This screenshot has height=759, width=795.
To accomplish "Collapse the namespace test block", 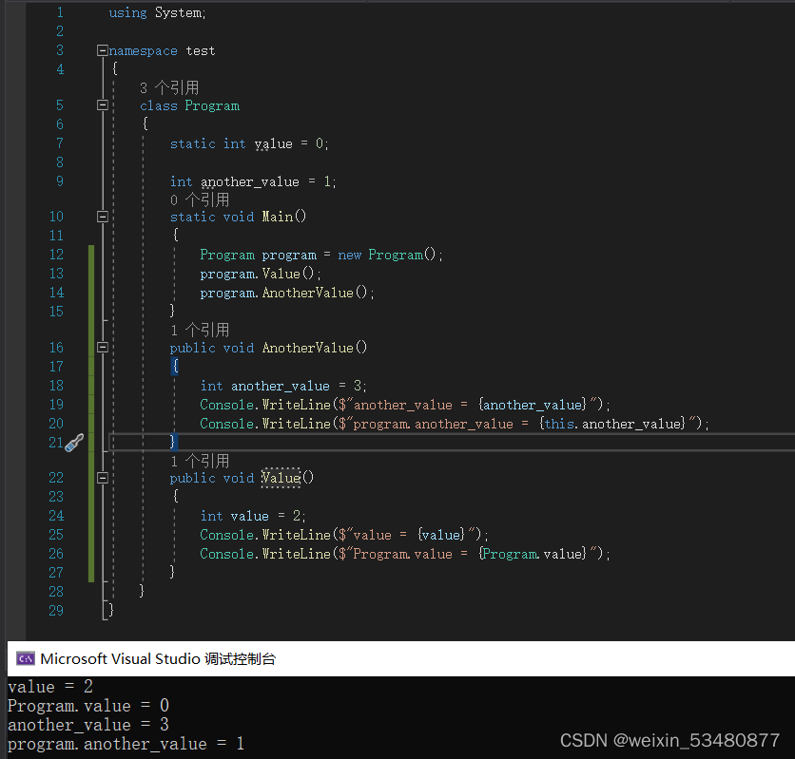I will [x=103, y=50].
